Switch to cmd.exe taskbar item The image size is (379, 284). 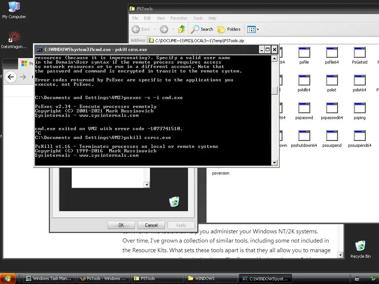(265, 278)
